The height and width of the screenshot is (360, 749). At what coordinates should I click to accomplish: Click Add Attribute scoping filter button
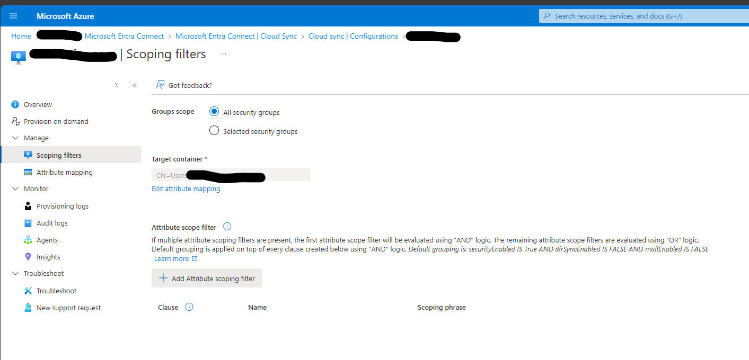tap(207, 278)
